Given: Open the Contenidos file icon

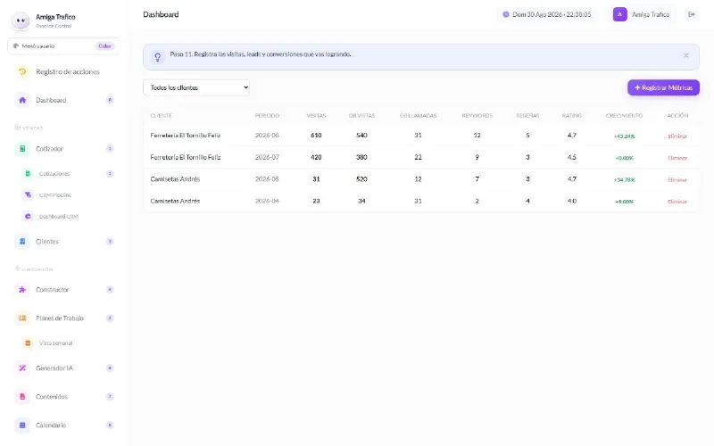Looking at the screenshot, I should [22, 396].
